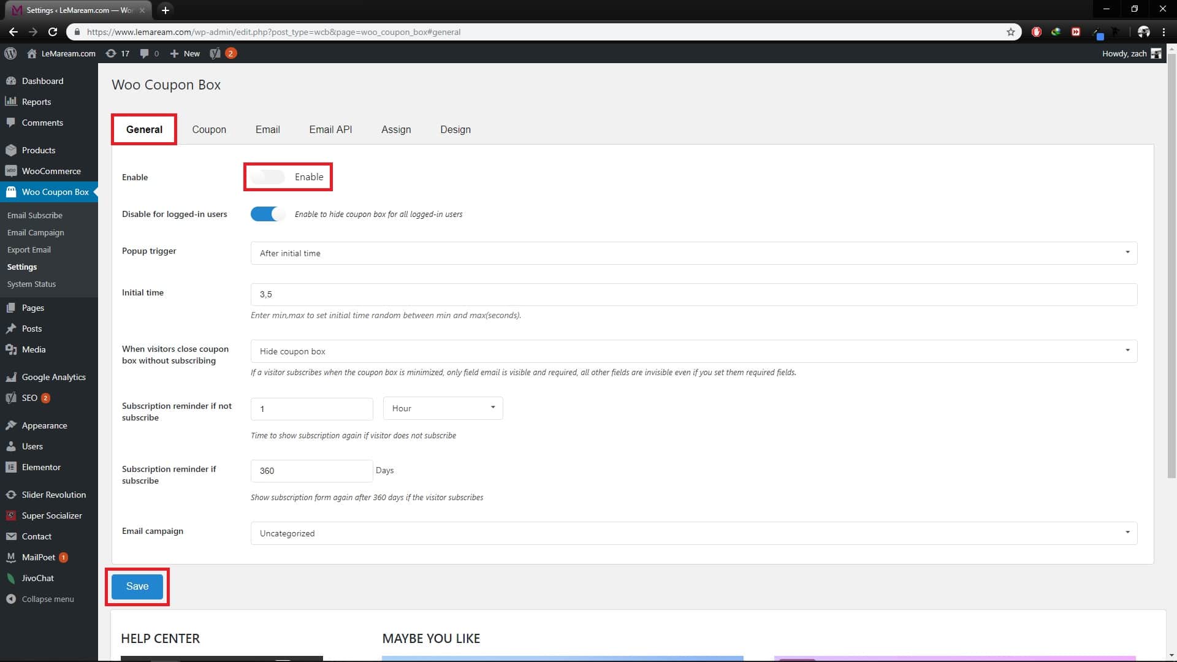Image resolution: width=1177 pixels, height=662 pixels.
Task: Click the WordPress logo in admin bar
Action: tap(10, 53)
